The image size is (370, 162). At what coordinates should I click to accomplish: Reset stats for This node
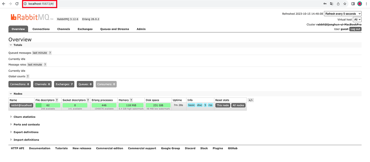tap(223, 105)
